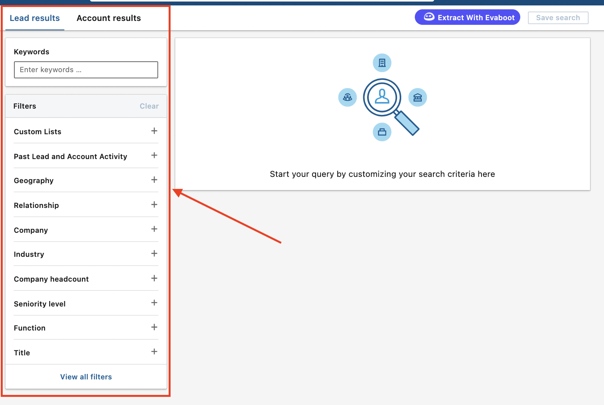
Task: Expand the Custom Lists filter
Action: (x=154, y=131)
